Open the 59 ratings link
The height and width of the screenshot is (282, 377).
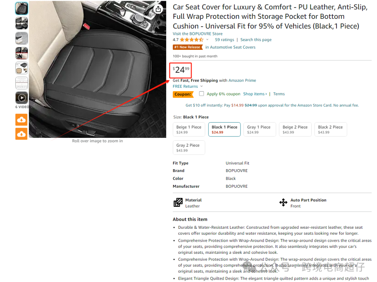pyautogui.click(x=224, y=40)
